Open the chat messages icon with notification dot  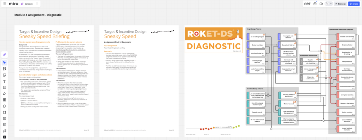point(315,4)
